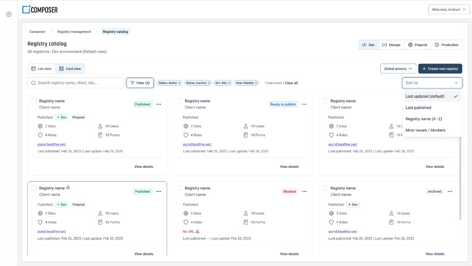Viewport: 472px width, 266px height.
Task: Click the search magnifier icon
Action: click(x=33, y=83)
